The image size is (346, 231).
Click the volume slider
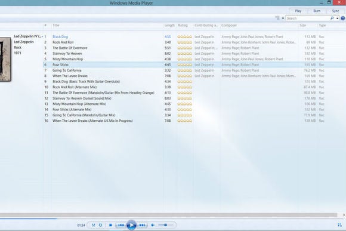pos(166,225)
